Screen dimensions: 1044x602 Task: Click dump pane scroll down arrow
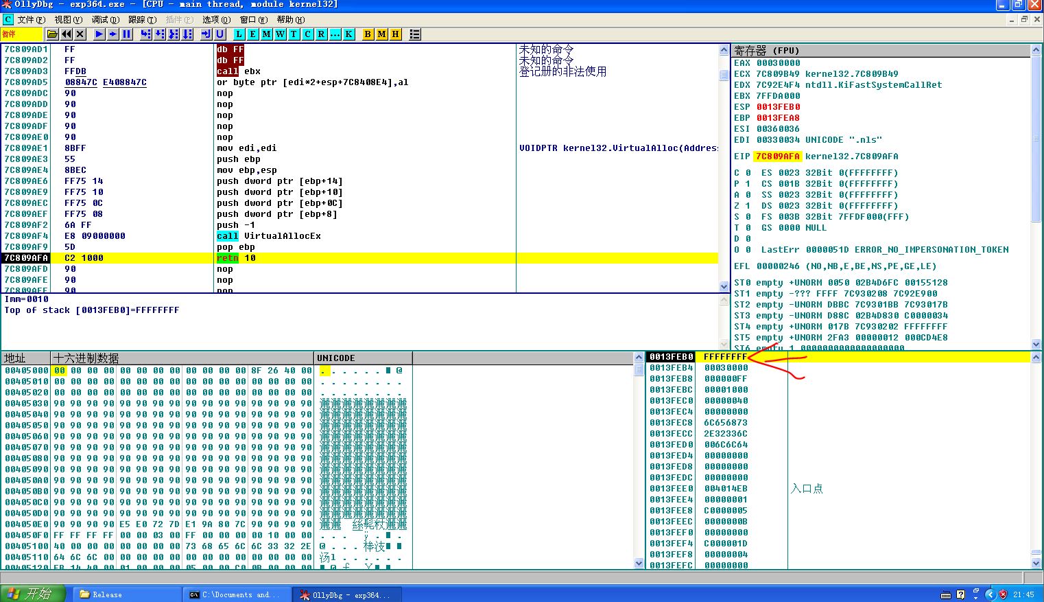[639, 563]
